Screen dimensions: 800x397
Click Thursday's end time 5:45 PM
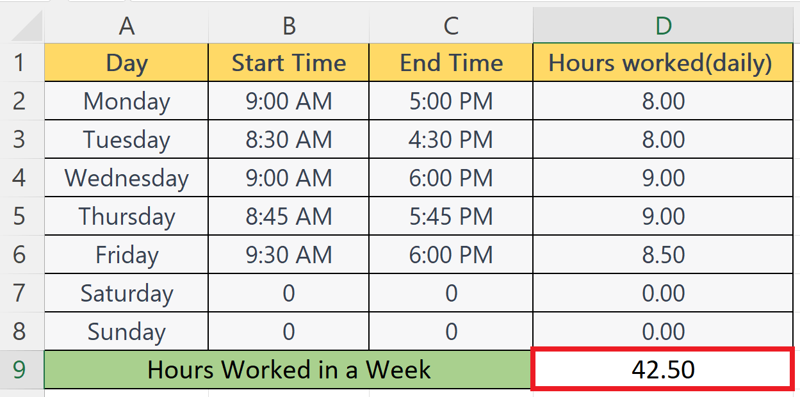coord(451,216)
